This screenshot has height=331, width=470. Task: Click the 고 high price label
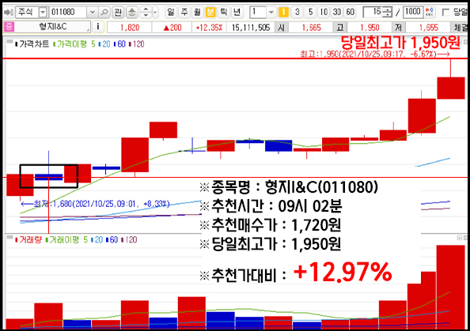340,28
